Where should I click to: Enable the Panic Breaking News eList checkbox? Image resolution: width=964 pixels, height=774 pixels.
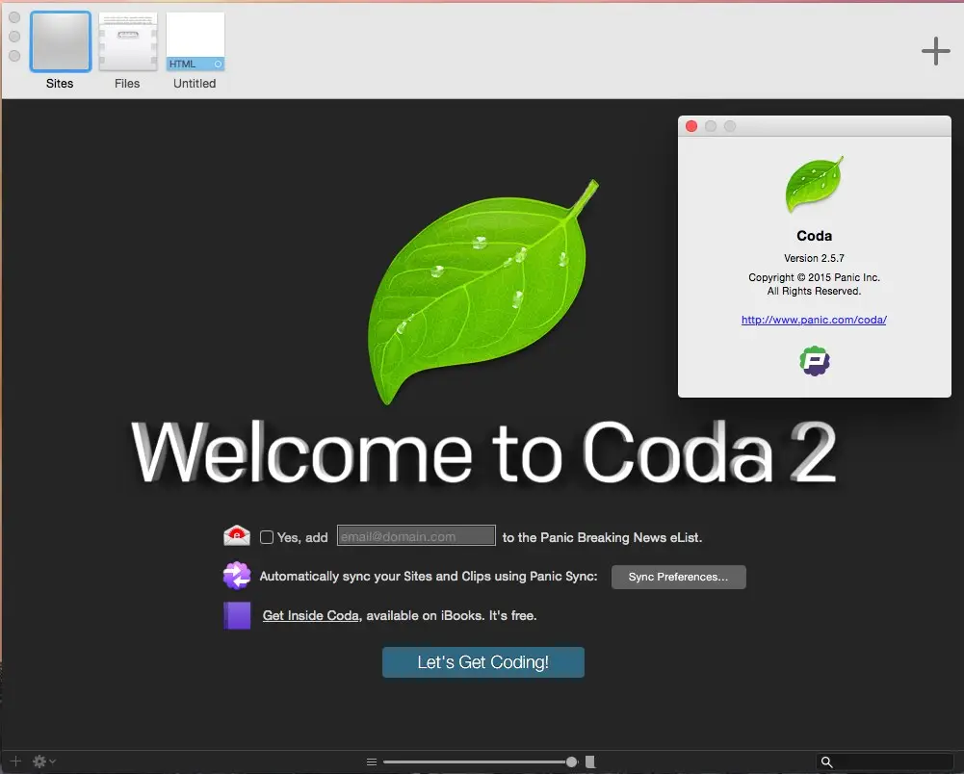coord(267,537)
